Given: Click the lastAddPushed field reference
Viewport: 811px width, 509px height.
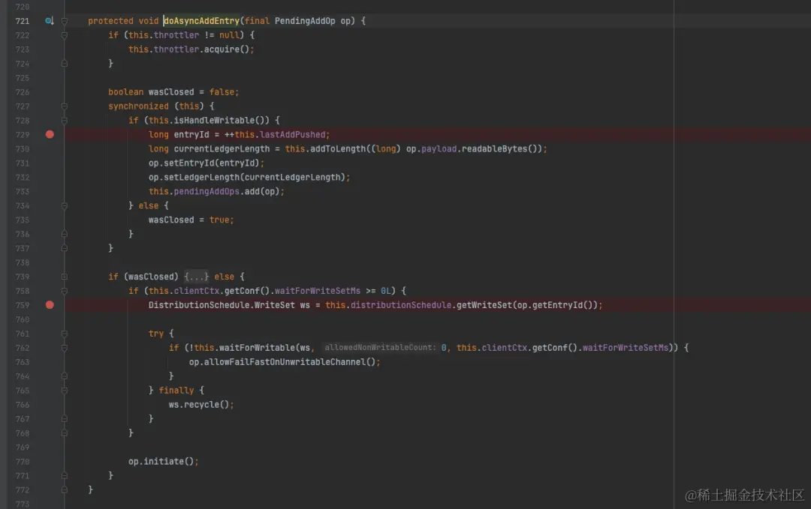Looking at the screenshot, I should point(292,134).
